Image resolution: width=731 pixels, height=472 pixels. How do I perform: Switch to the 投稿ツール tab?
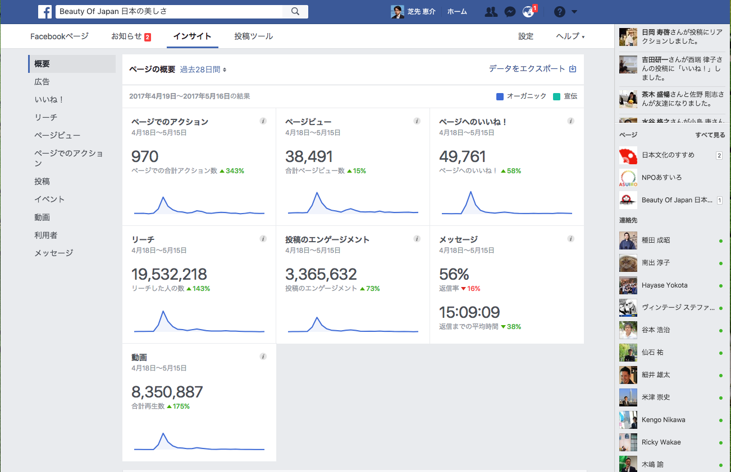254,36
